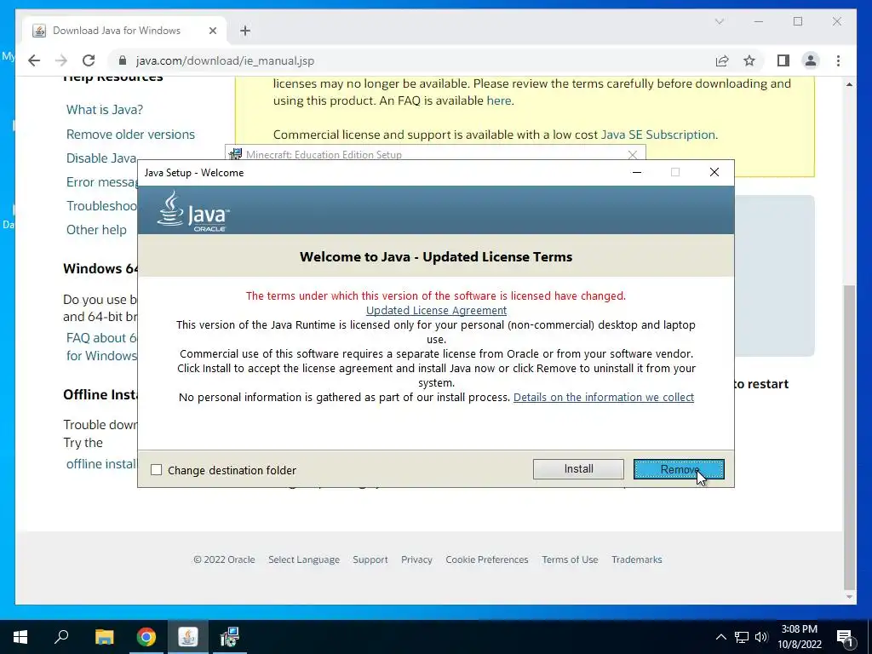Click the page vertical scrollbar thumb
Viewport: 872px width, 654px height.
[849, 437]
